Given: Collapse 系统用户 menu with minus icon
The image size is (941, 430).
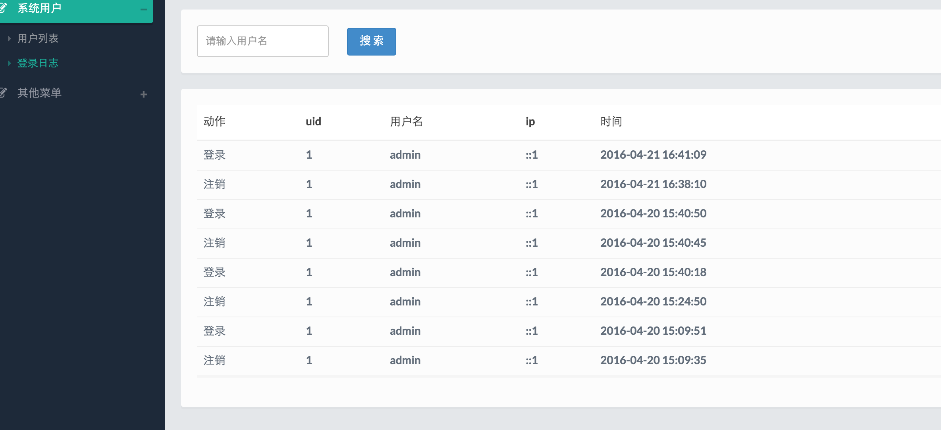Looking at the screenshot, I should [x=144, y=10].
